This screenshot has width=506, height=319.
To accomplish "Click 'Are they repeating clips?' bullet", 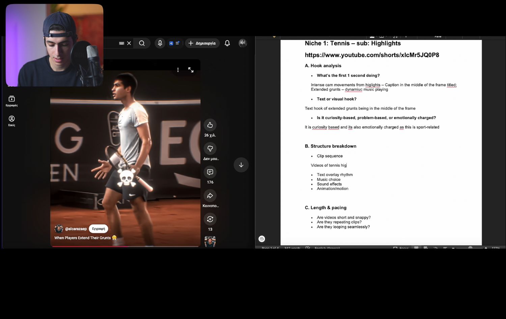I will 339,222.
